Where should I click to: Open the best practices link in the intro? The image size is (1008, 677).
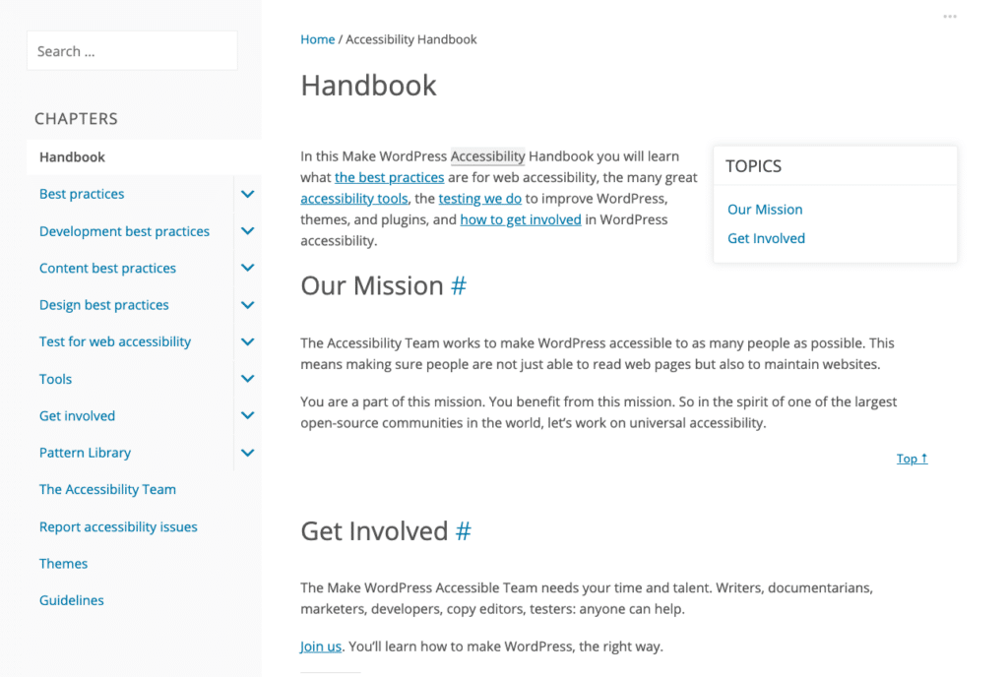click(x=389, y=177)
